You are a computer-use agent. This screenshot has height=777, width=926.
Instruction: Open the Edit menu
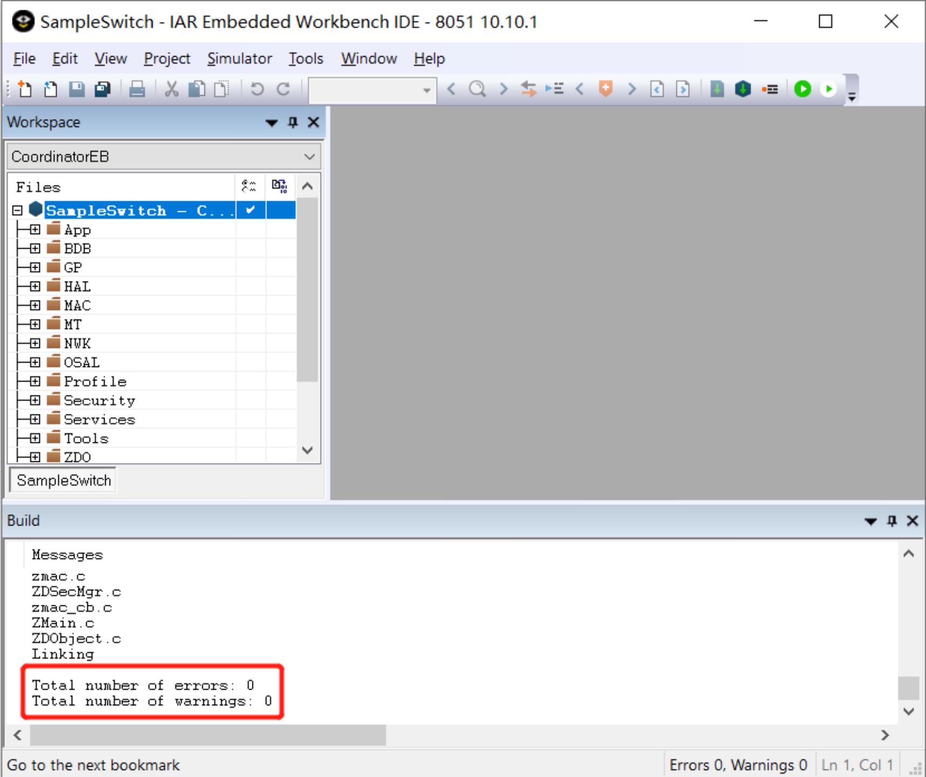click(x=65, y=58)
